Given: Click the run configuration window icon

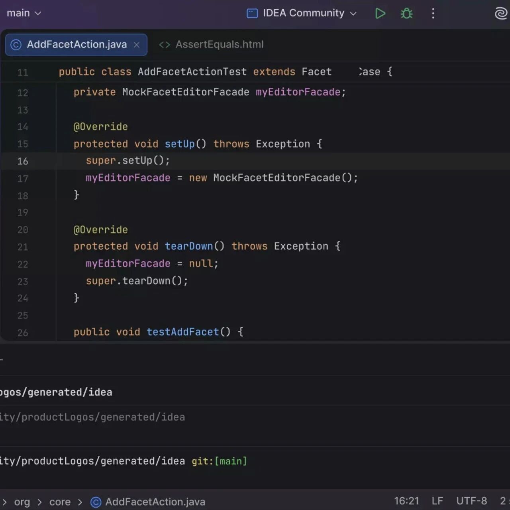Looking at the screenshot, I should tap(252, 13).
